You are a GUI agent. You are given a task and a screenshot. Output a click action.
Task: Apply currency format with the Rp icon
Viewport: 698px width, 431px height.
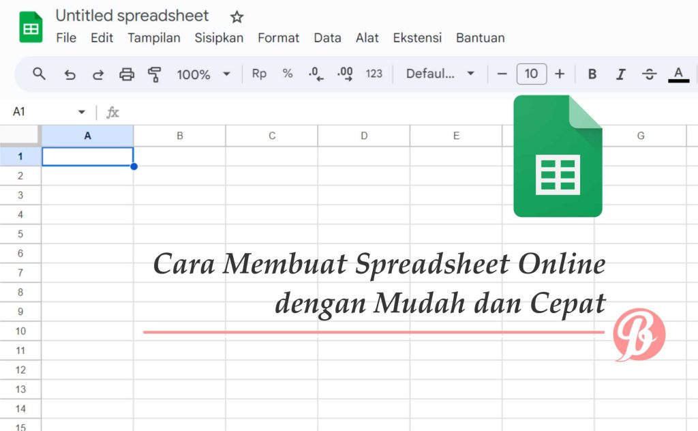(x=259, y=74)
